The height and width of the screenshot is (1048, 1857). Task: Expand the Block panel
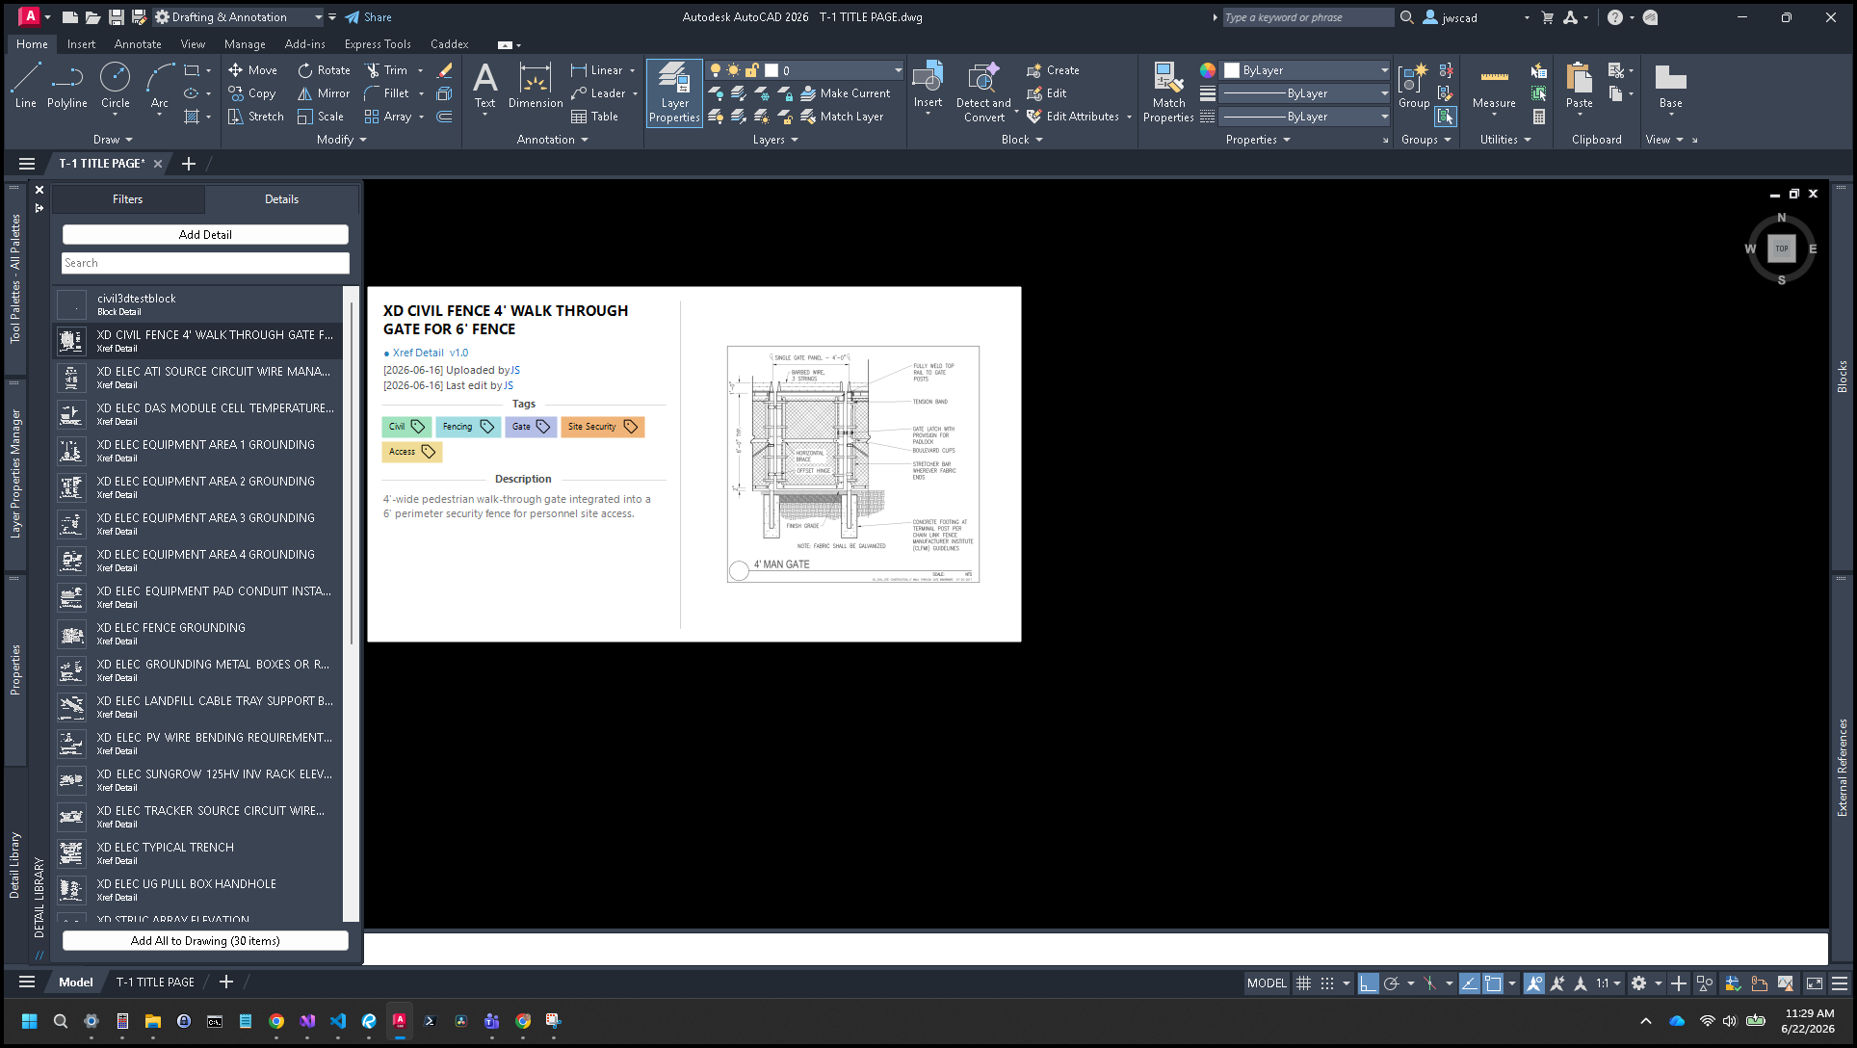(x=1022, y=140)
